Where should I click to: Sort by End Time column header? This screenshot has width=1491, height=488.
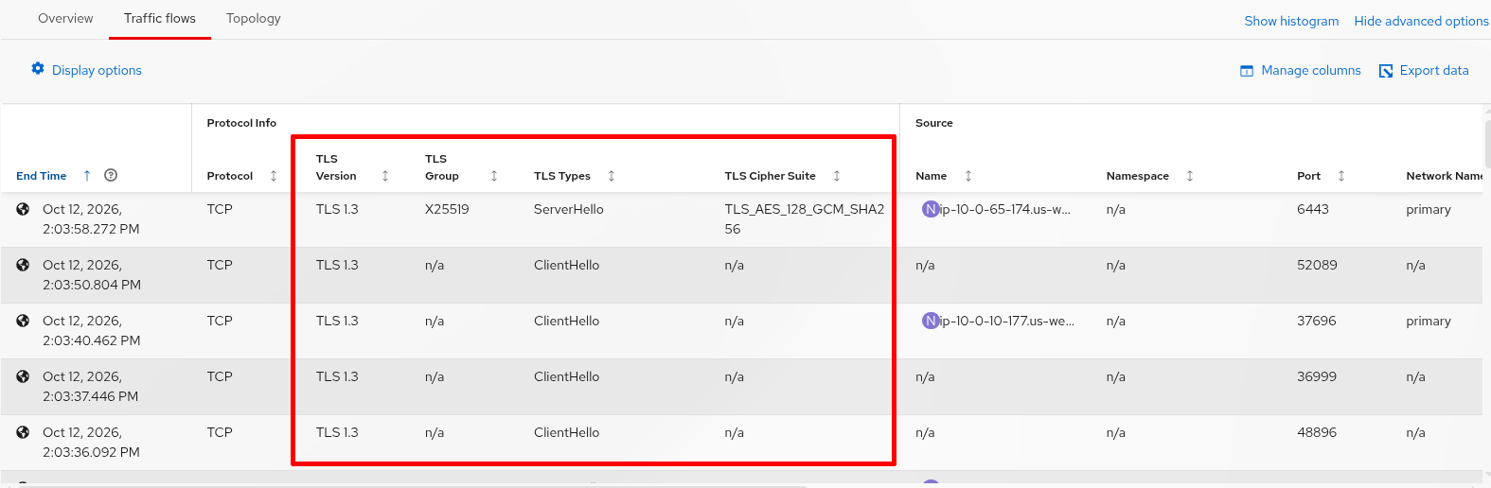(x=42, y=176)
